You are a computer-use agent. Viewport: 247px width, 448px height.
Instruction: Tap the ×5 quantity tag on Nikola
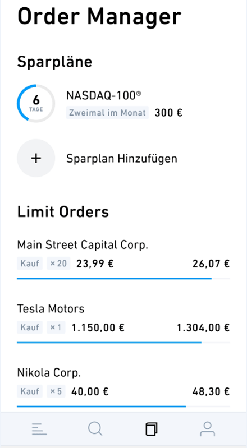(56, 391)
